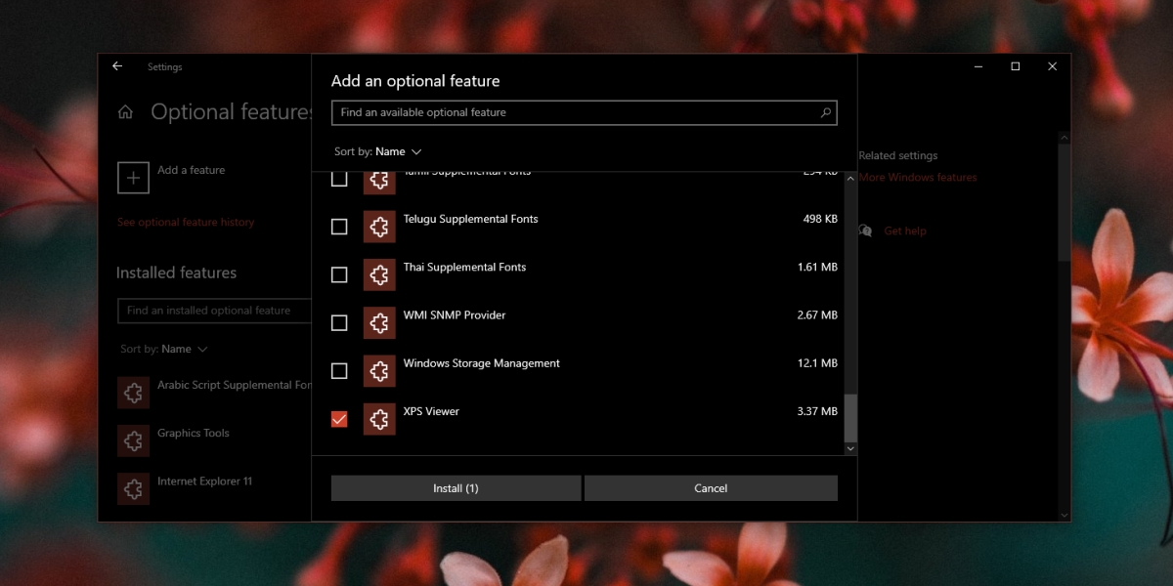Open the Sort by Name dropdown in dialog

(378, 151)
